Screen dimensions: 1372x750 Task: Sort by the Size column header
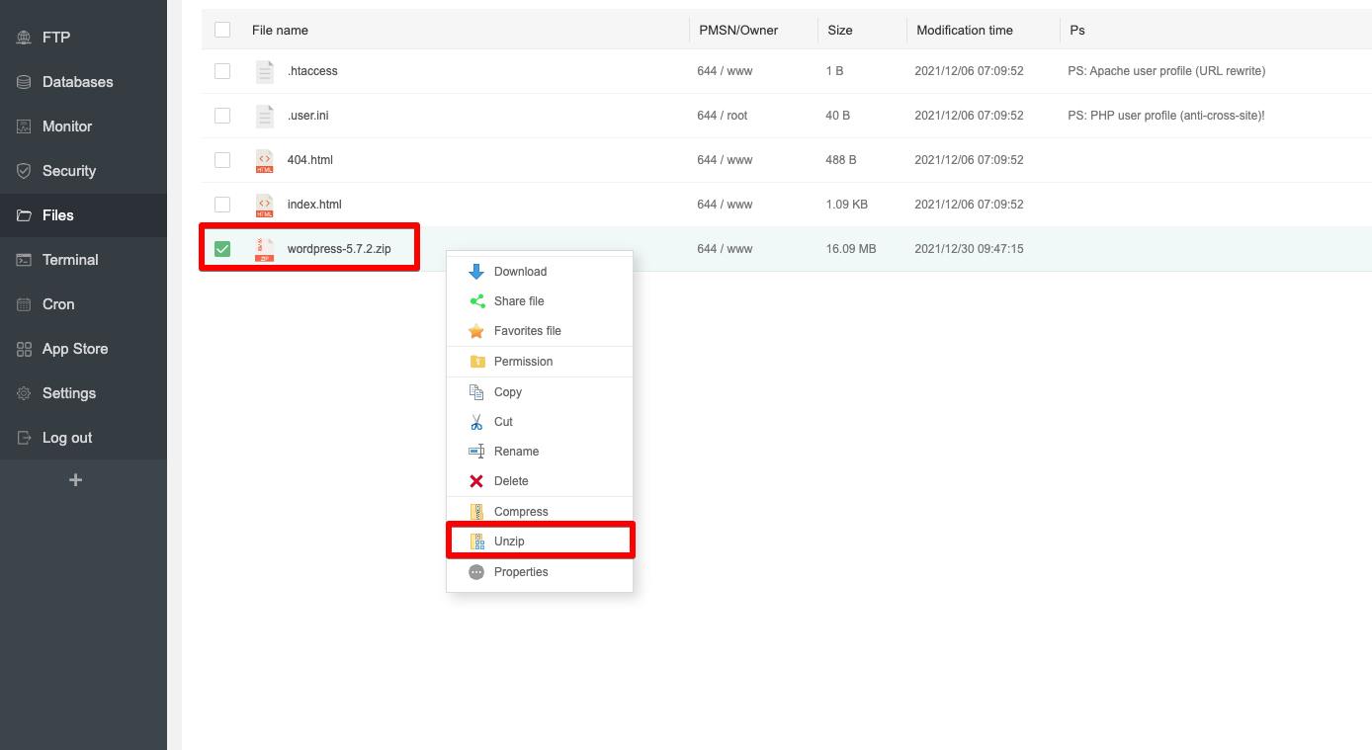840,31
